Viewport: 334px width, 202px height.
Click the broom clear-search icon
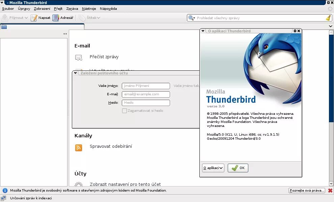(x=329, y=18)
